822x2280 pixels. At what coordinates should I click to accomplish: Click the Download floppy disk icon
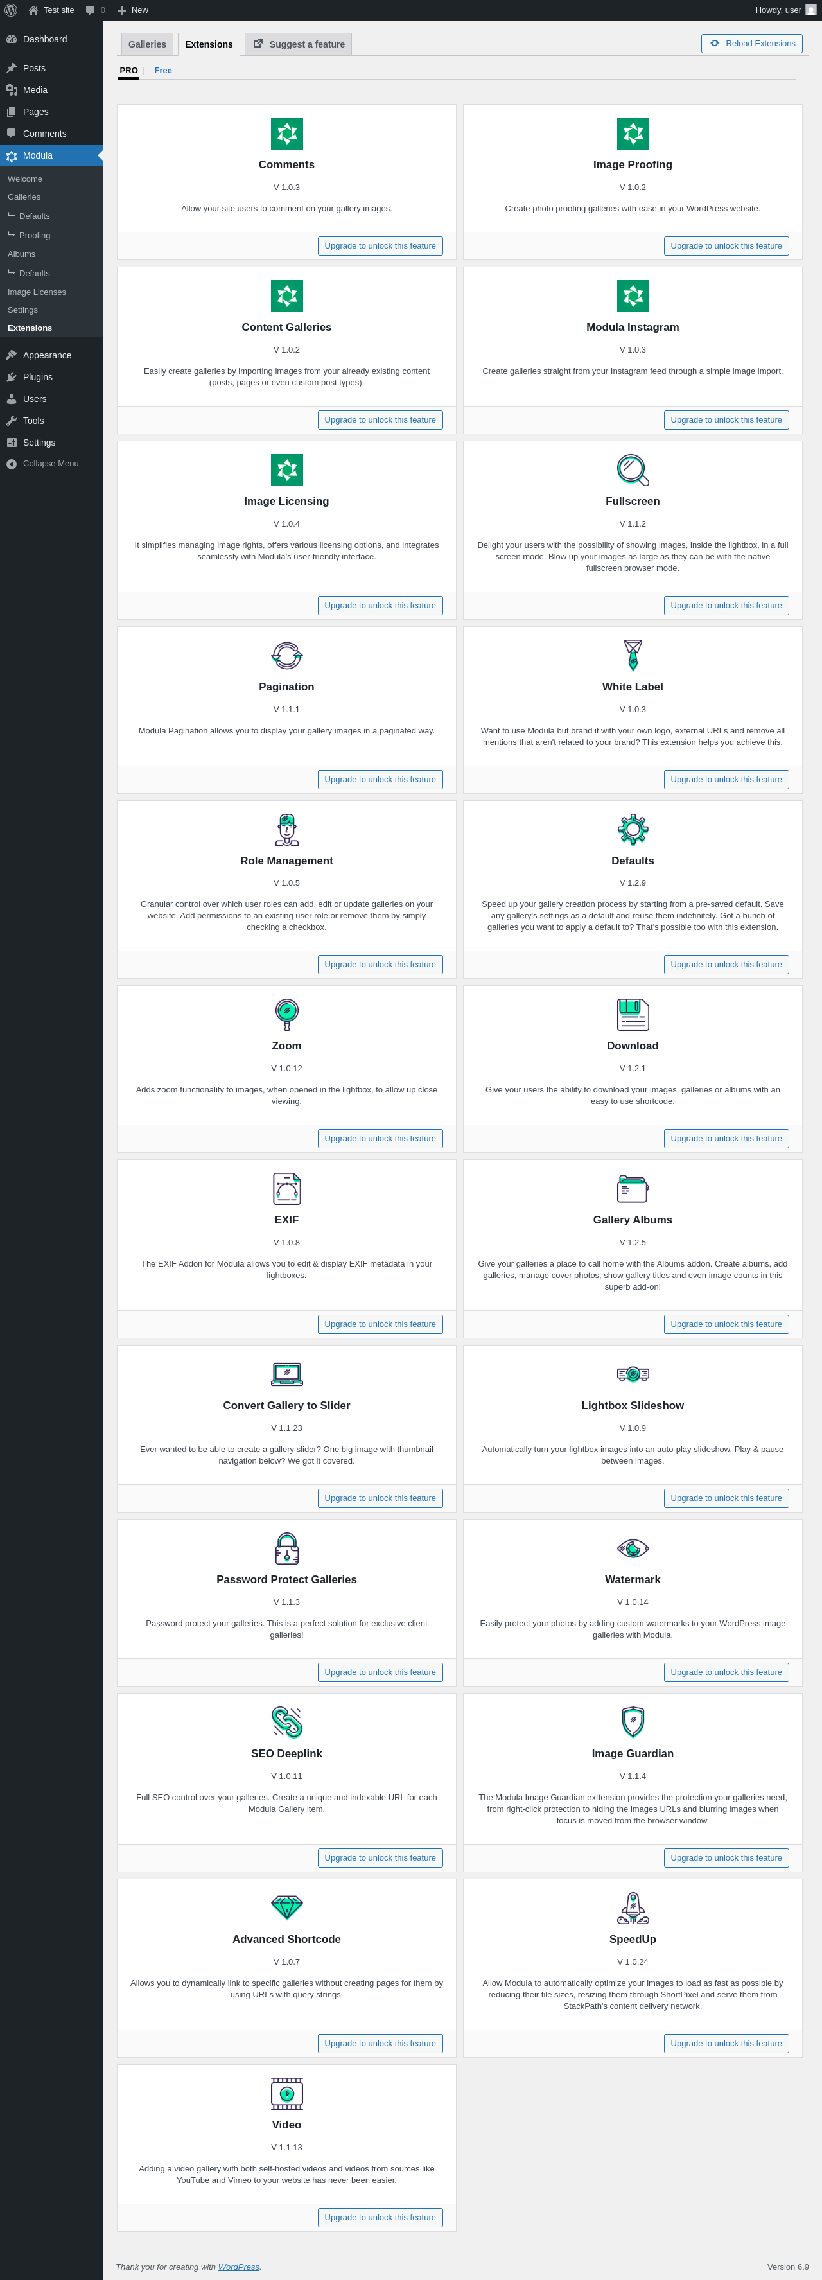[633, 1014]
